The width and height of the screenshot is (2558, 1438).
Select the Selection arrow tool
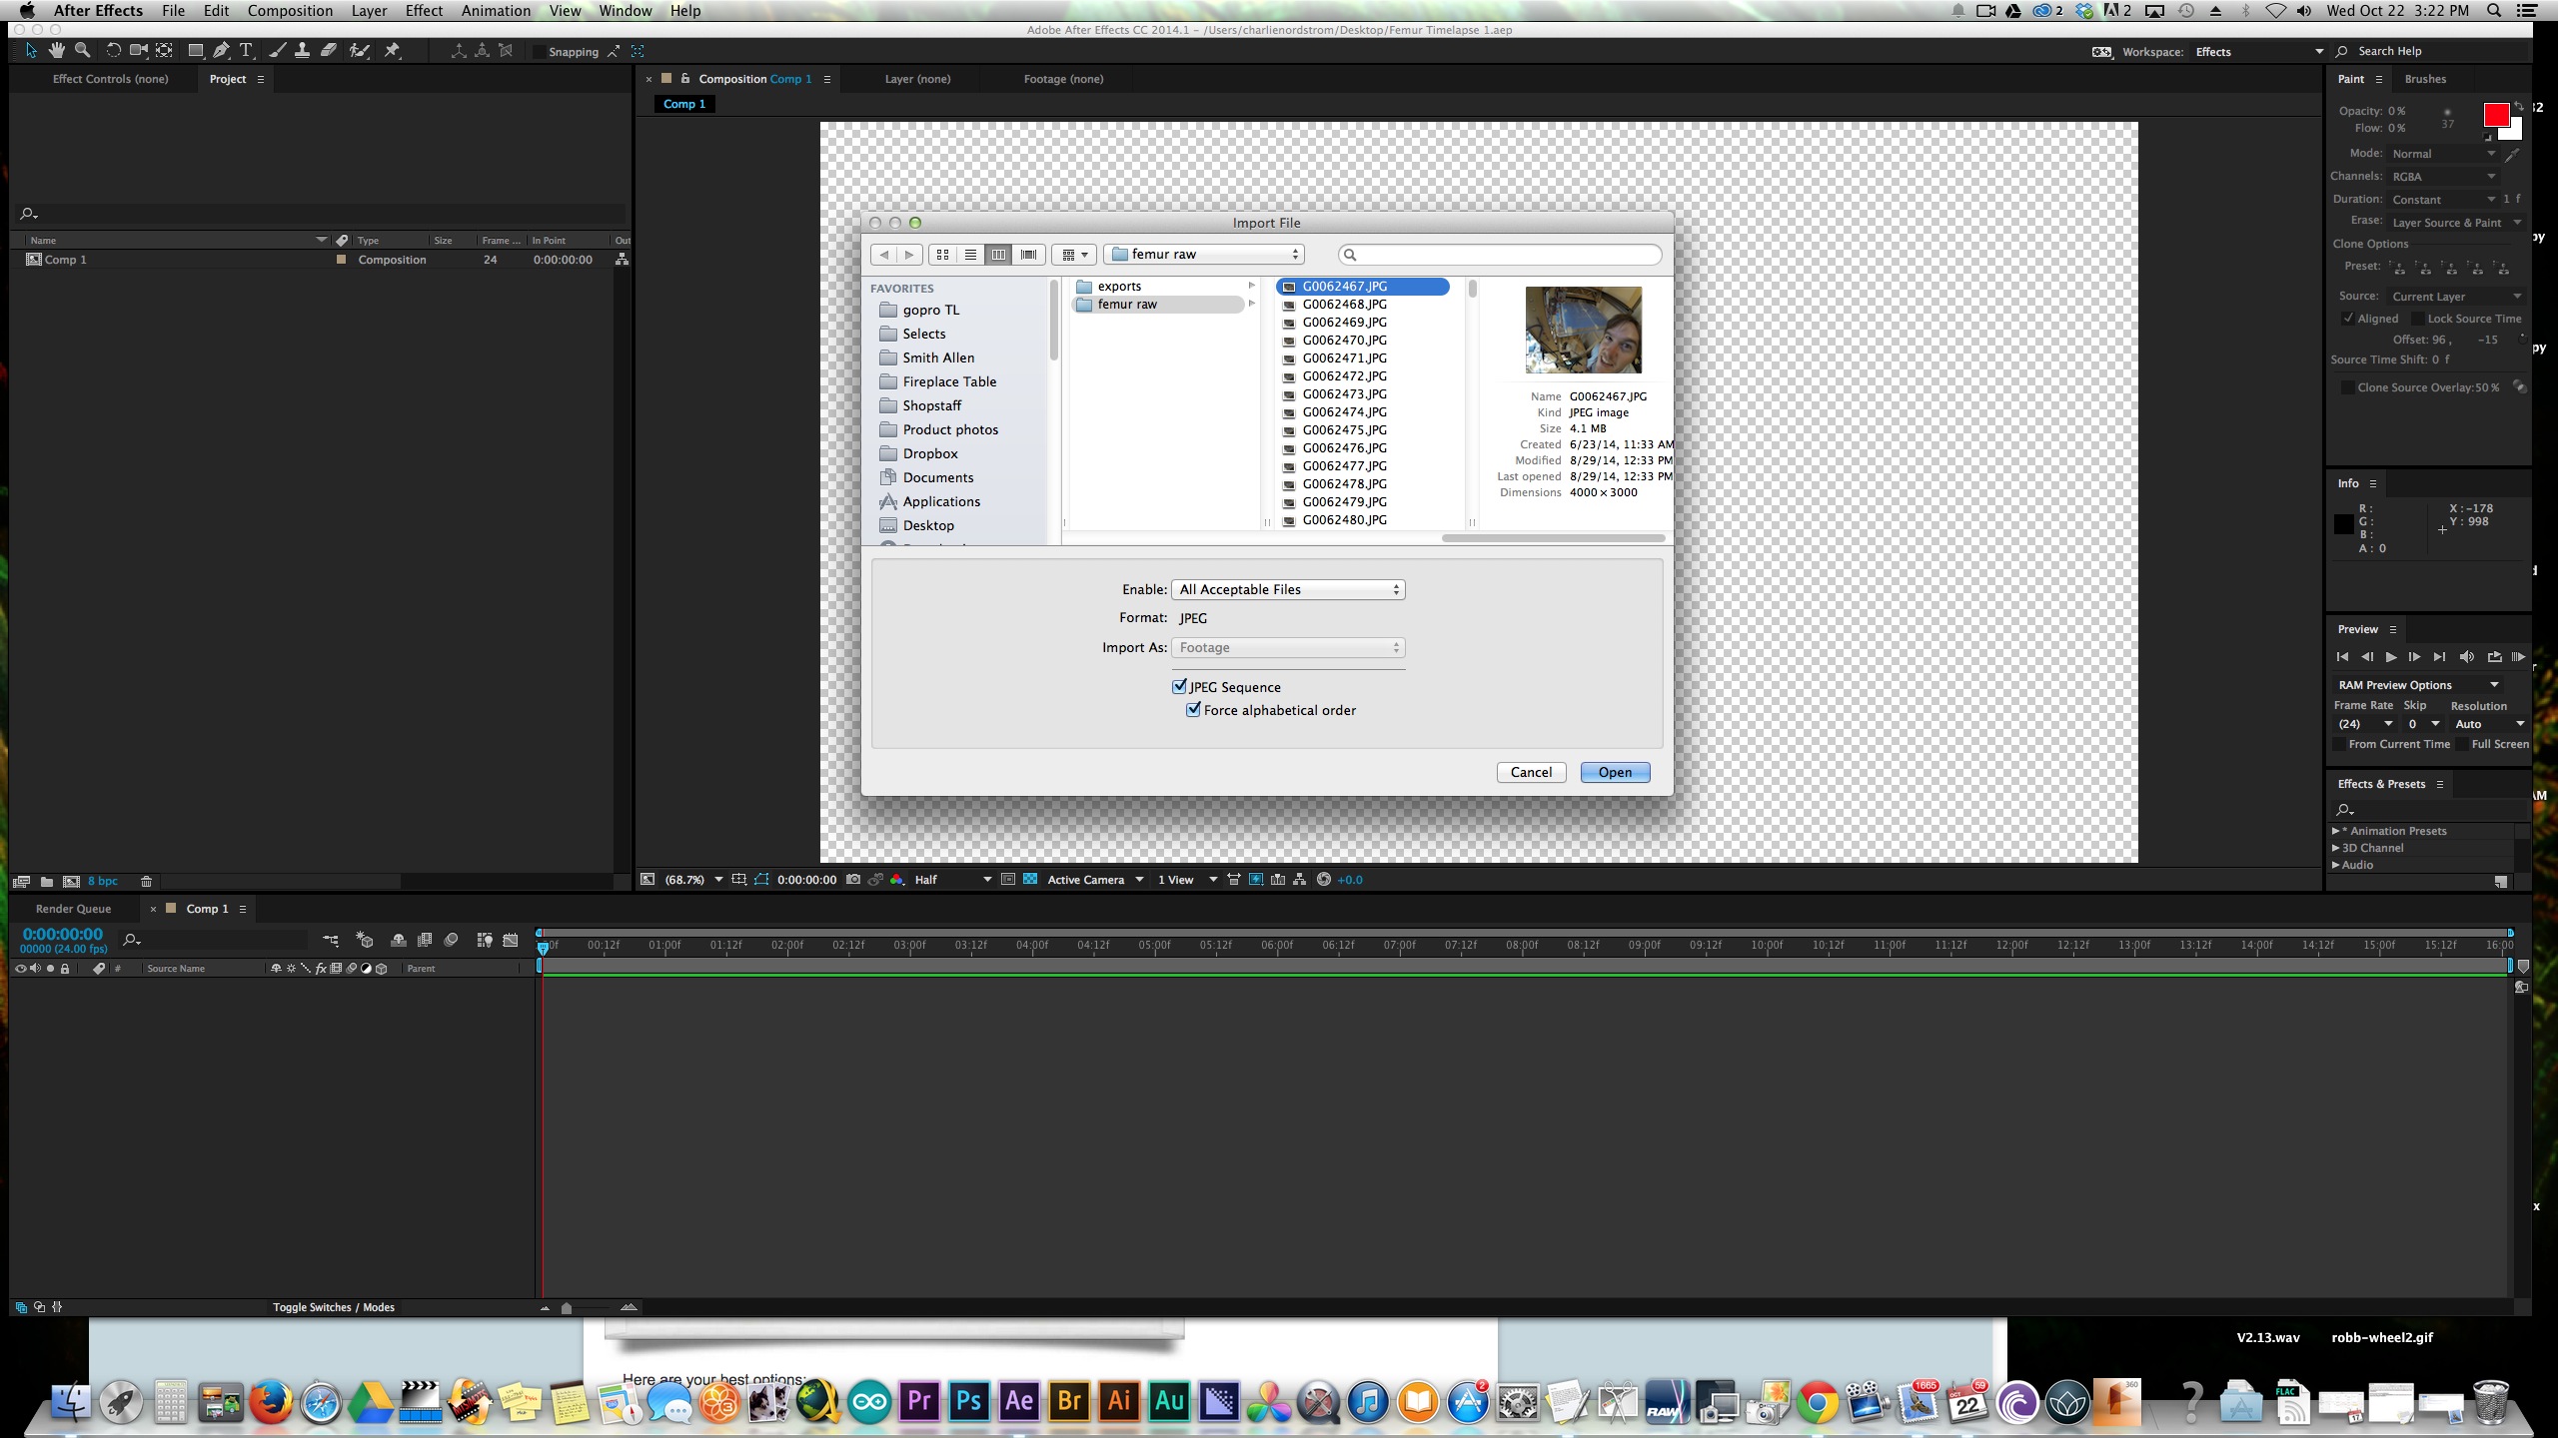31,50
